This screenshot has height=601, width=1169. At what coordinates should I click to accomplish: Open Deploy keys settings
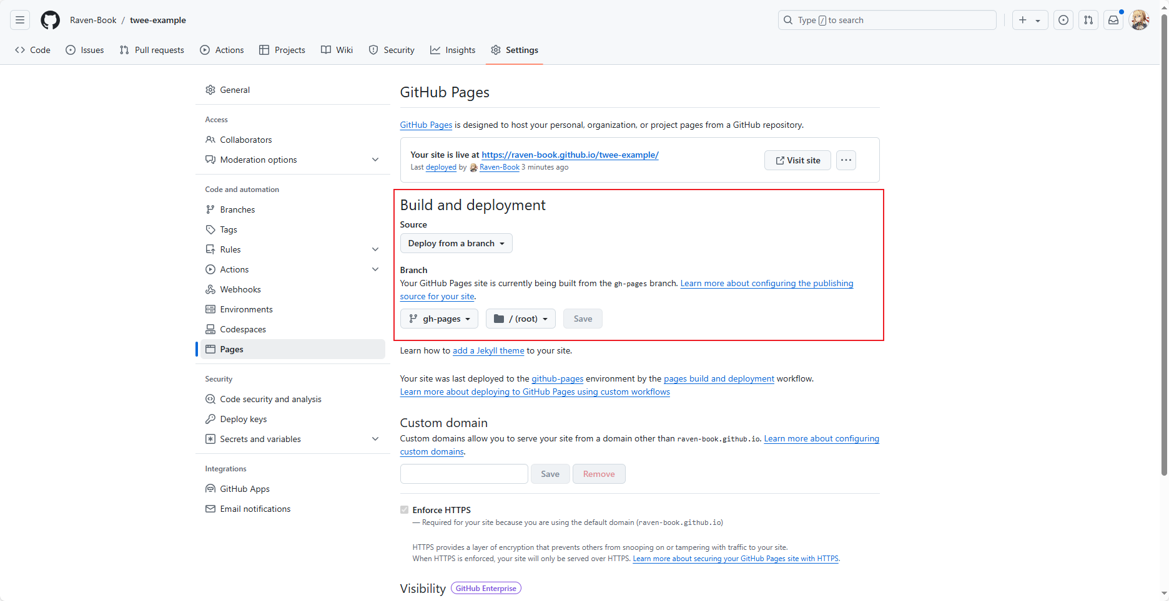[292, 419]
